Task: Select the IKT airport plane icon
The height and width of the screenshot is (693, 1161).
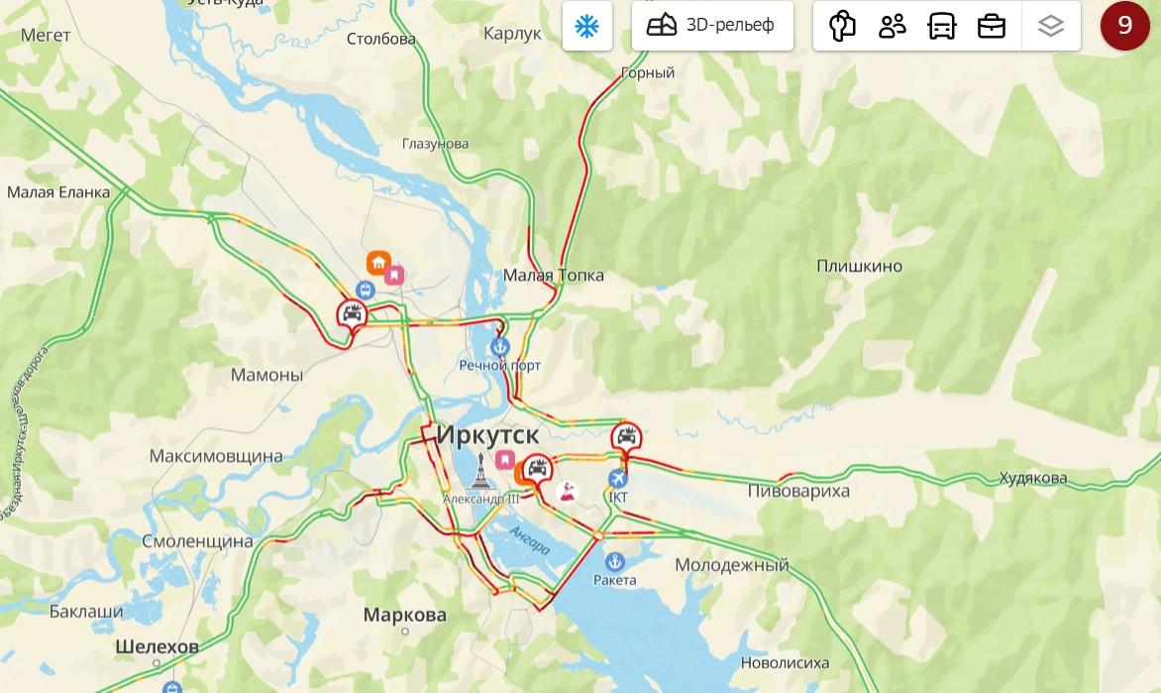Action: coord(618,478)
